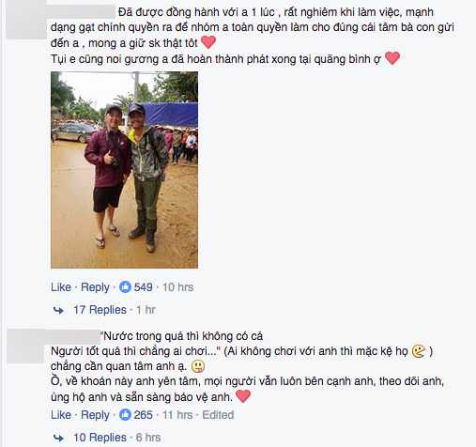Click the heart emoji after 'sk thật tốt'
Viewport: 476px width, 447px height.
[208, 42]
